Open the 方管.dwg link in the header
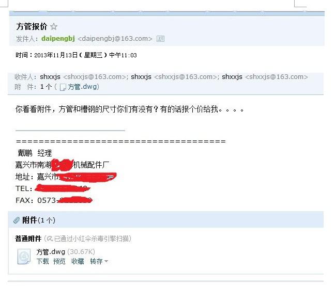This screenshot has height=286, width=335. (82, 87)
